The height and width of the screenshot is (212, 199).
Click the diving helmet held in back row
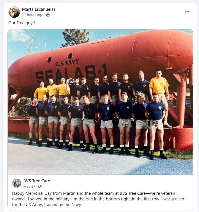point(71,82)
